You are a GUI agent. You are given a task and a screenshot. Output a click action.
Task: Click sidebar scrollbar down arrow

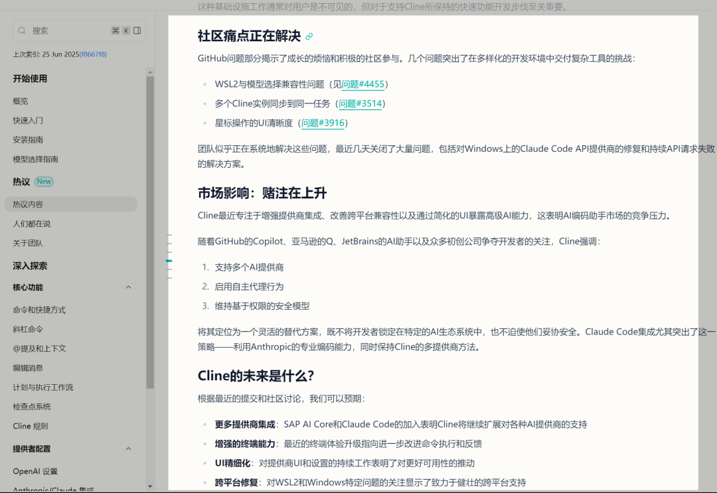click(150, 486)
